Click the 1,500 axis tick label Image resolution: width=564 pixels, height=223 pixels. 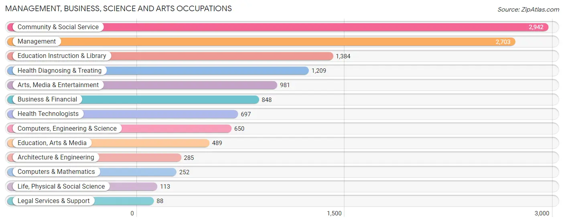pos(334,213)
